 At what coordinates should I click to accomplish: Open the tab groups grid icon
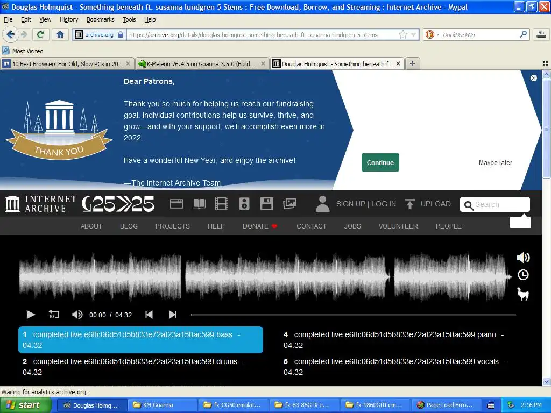(546, 63)
